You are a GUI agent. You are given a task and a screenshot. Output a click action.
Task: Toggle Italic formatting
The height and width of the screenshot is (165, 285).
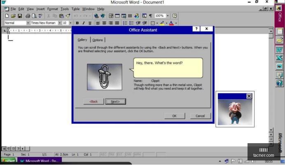[x=84, y=23]
